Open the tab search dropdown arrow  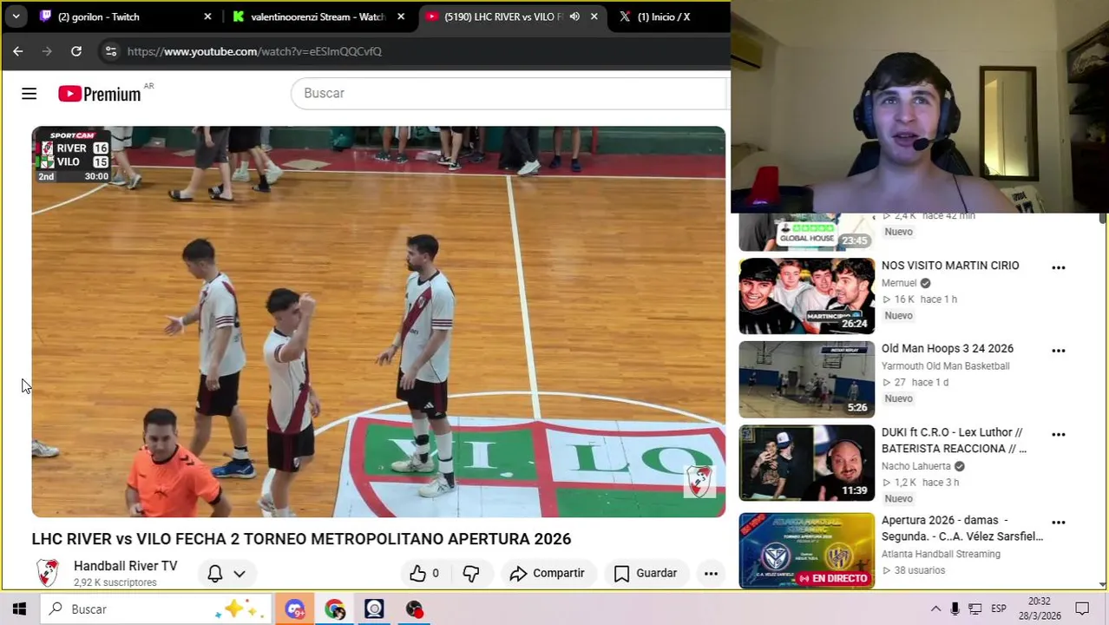pyautogui.click(x=16, y=16)
